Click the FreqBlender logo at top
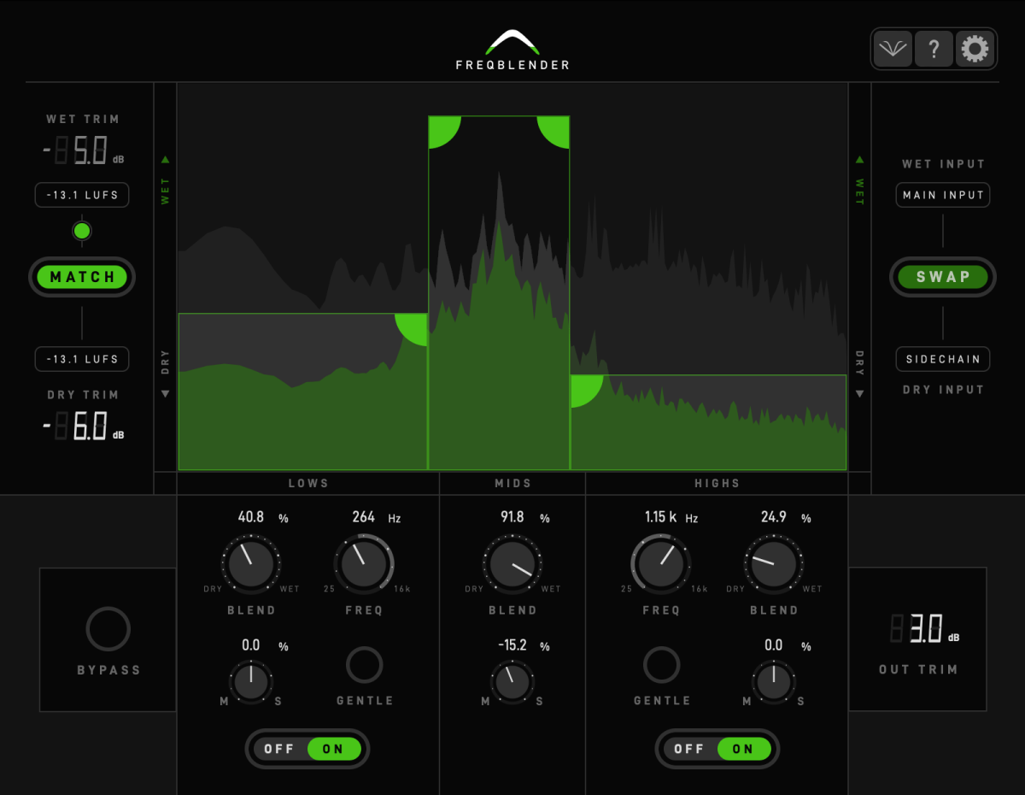 click(512, 50)
